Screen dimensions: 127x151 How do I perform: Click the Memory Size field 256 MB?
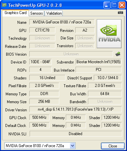44,102
